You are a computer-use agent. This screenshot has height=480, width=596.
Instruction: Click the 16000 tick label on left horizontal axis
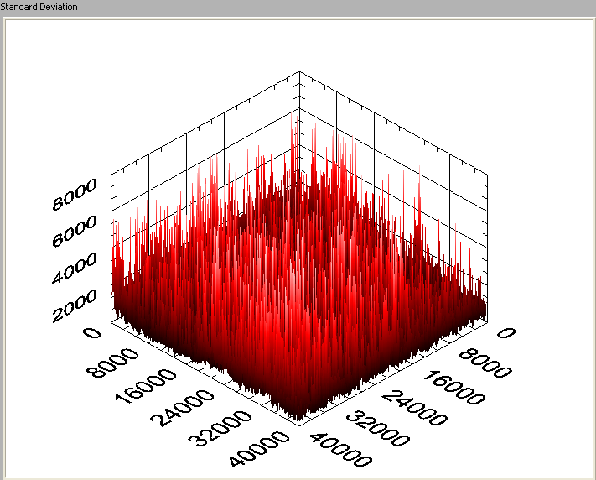146,386
